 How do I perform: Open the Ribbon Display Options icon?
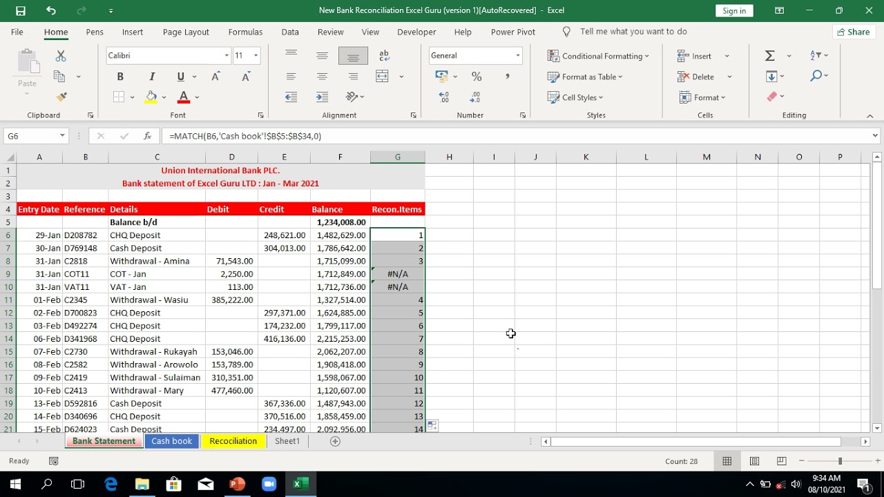pyautogui.click(x=779, y=10)
